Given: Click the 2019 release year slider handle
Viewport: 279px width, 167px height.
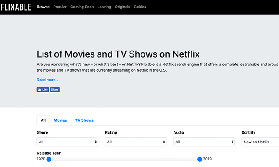Looking at the screenshot, I should pos(199,159).
